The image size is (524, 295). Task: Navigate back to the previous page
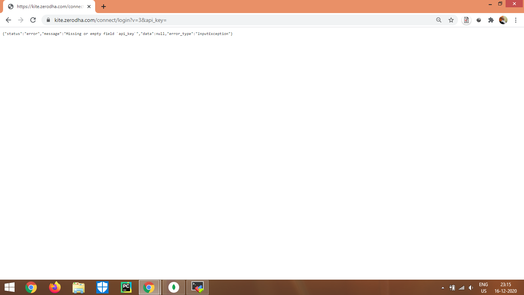click(x=8, y=20)
